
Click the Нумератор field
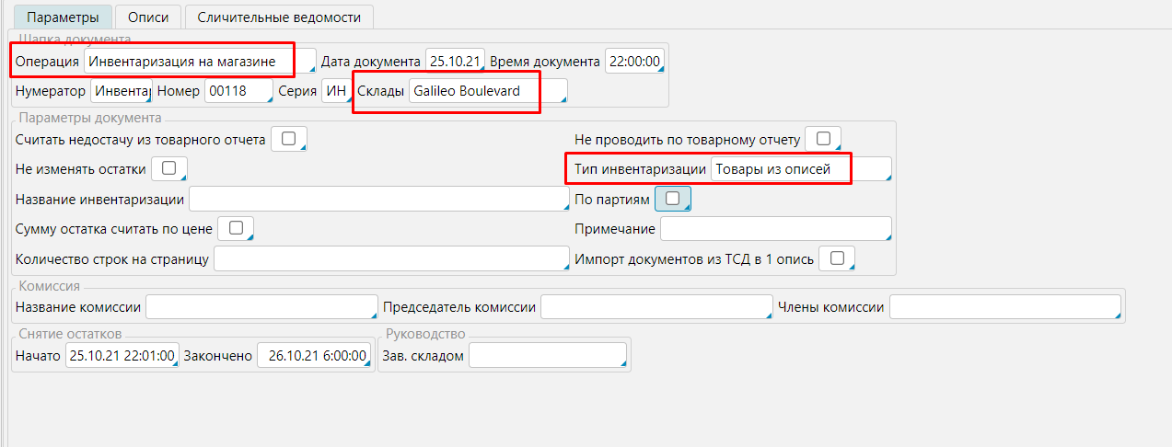[x=122, y=91]
